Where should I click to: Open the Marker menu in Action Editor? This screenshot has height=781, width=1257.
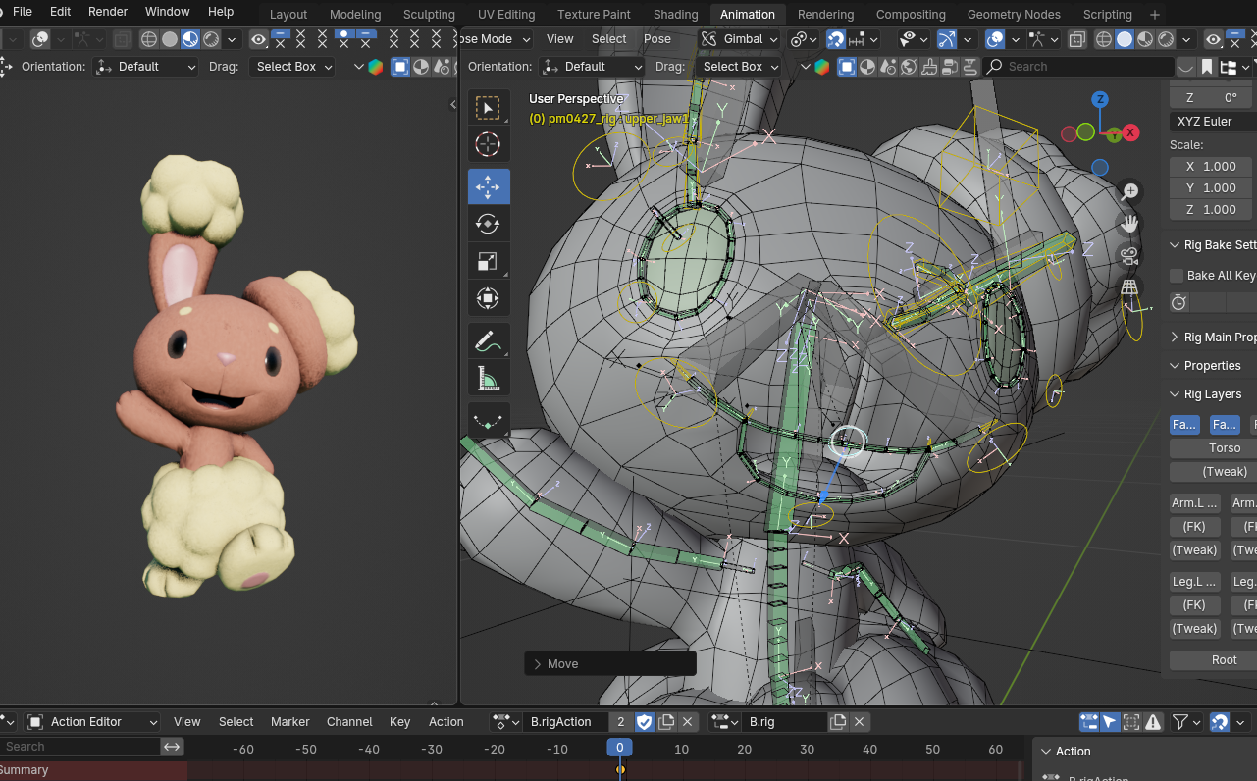pos(290,722)
